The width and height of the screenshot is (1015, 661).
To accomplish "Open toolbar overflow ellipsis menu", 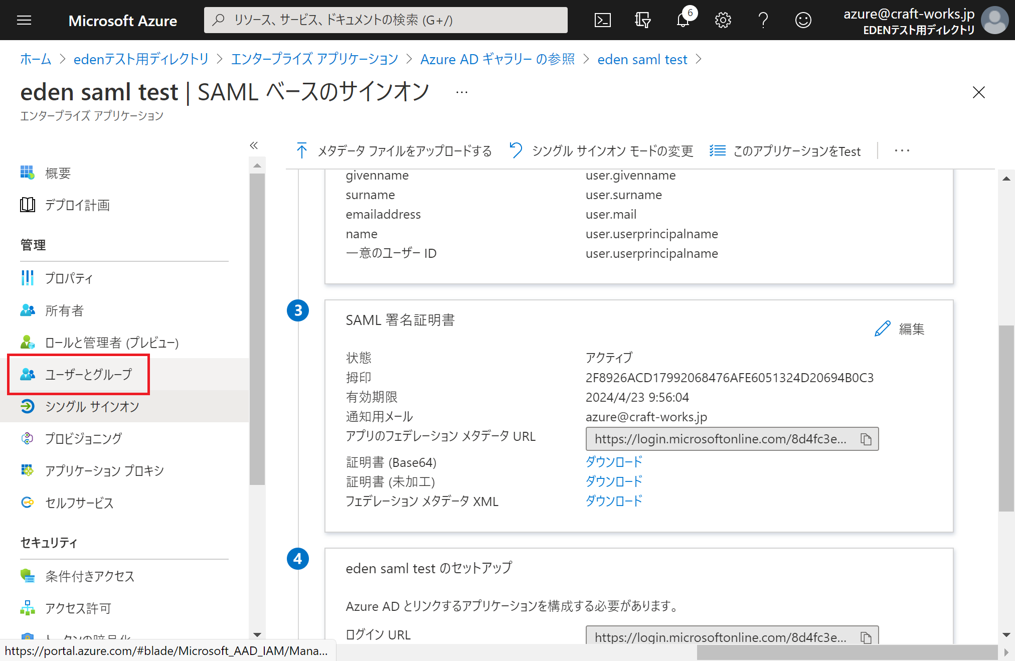I will click(x=902, y=150).
